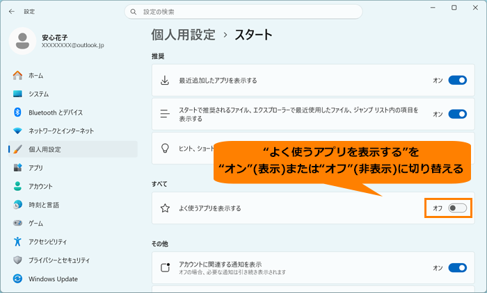Open Windows Update page

[x=73, y=278]
